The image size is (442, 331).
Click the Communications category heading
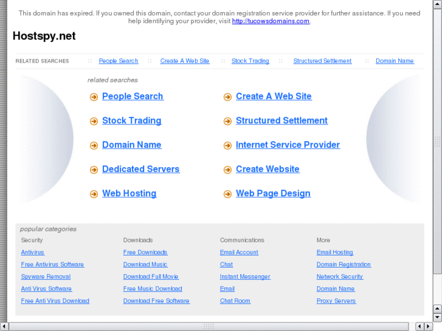[242, 241]
